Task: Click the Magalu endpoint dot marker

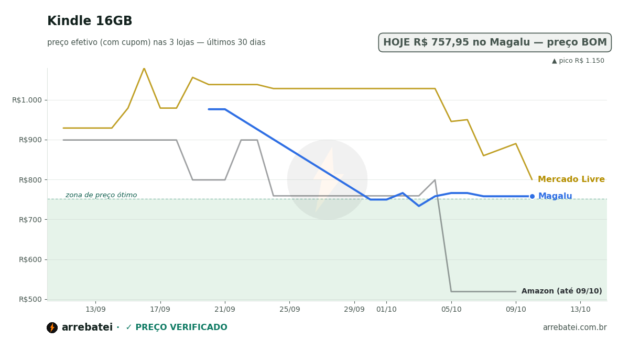Action: (532, 196)
